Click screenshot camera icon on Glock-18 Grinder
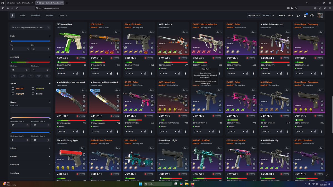 pos(152,48)
